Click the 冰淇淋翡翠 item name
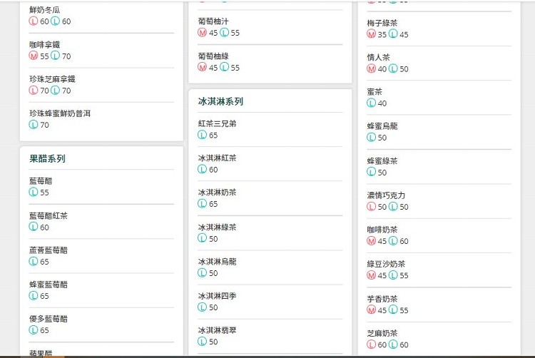 tap(217, 330)
